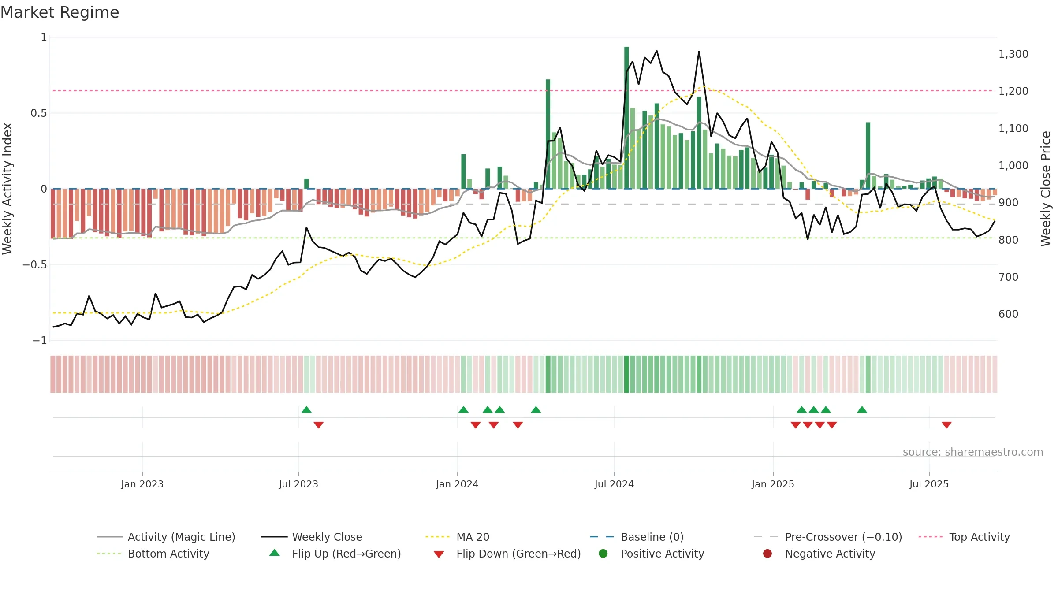Toggle the Bottom Activity legend entry
The image size is (1058, 595).
[153, 554]
